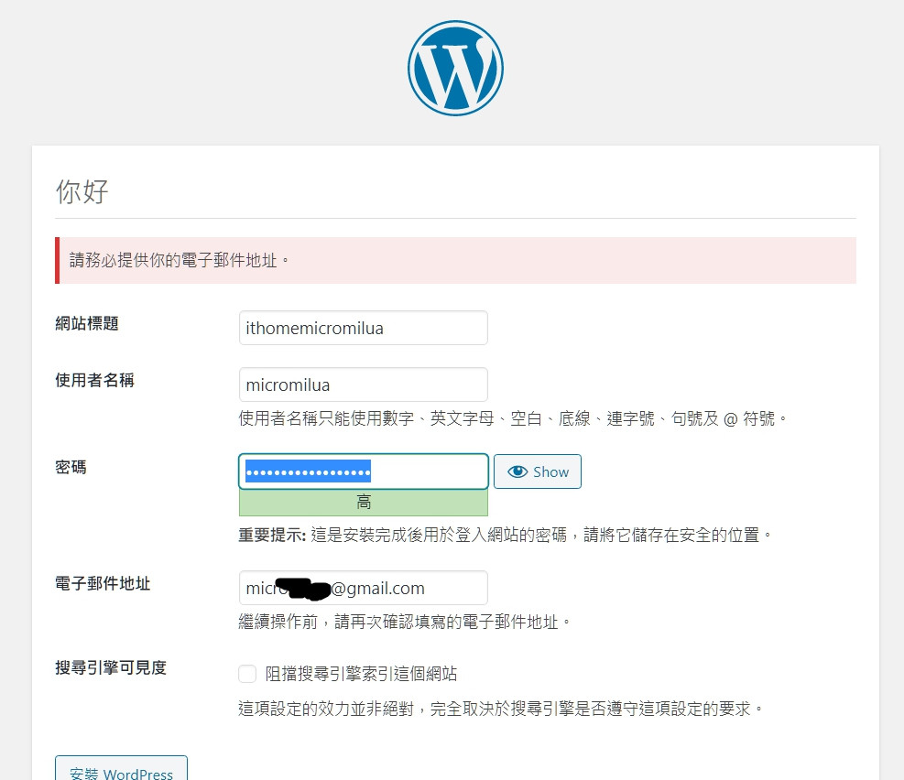This screenshot has width=904, height=780.
Task: Click the email address field
Action: [x=364, y=588]
